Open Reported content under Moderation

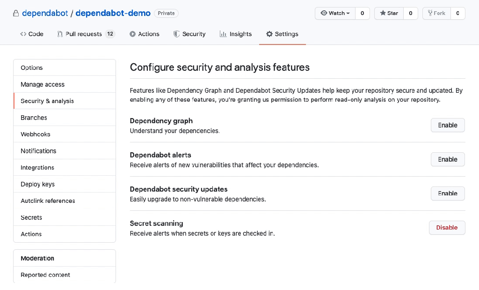(45, 275)
